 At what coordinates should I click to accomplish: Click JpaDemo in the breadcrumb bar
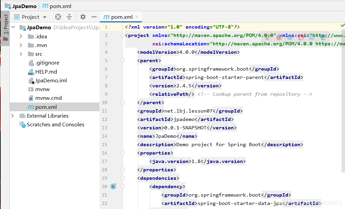tap(24, 6)
